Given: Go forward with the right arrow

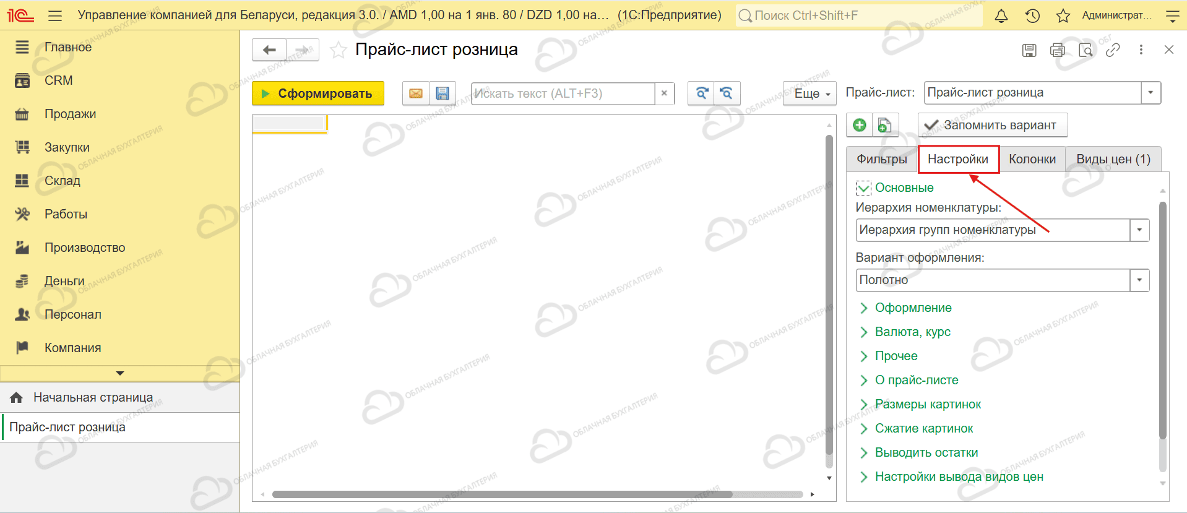Looking at the screenshot, I should pyautogui.click(x=303, y=50).
